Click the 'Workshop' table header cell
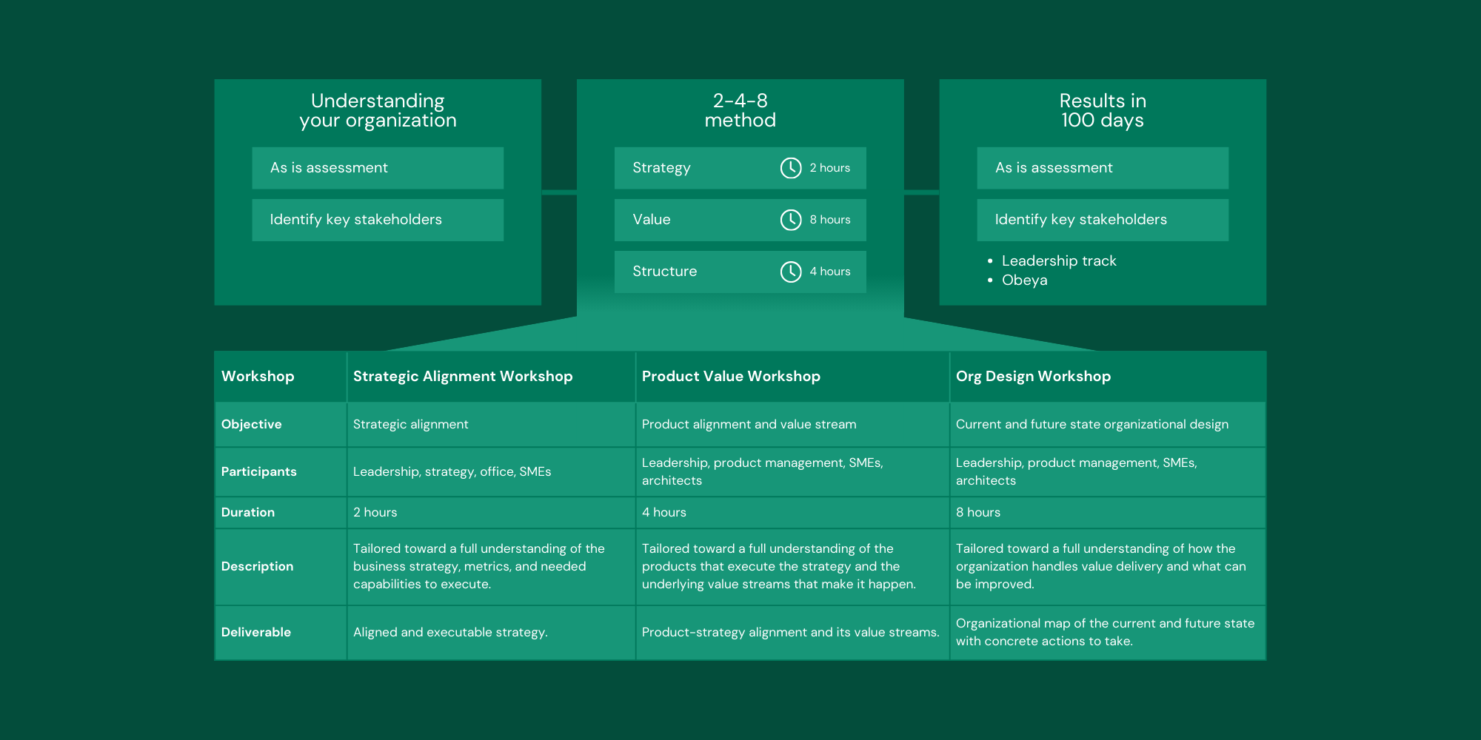Image resolution: width=1481 pixels, height=740 pixels. [281, 377]
